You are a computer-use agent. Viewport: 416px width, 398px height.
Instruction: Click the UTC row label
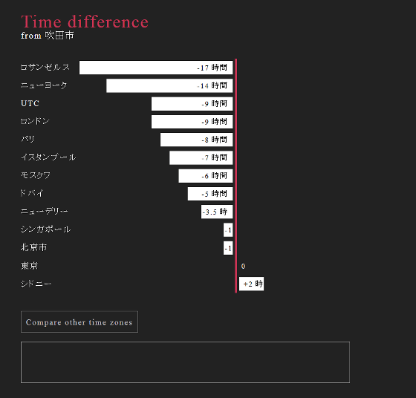[x=30, y=103]
